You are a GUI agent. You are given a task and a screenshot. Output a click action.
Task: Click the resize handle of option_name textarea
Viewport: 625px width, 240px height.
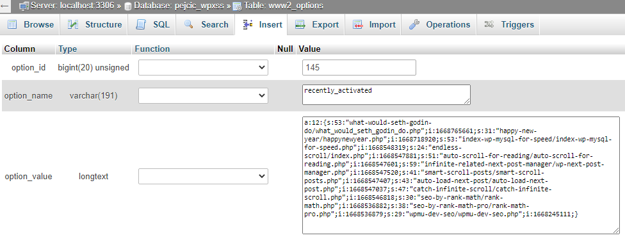coord(467,102)
